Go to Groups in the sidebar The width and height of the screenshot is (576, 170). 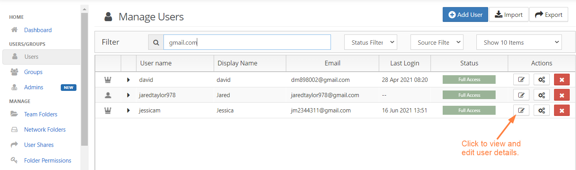(33, 72)
